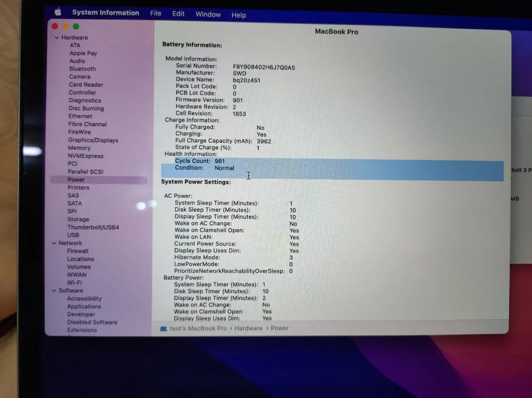Screen dimensions: 532x398
Task: Open the Window menu
Action: point(208,15)
